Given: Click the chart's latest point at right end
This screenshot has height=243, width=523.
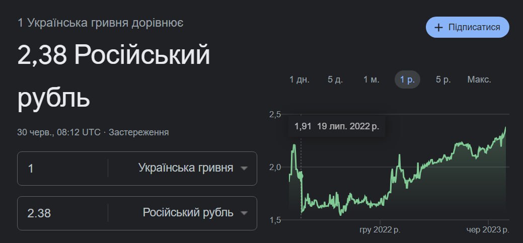Looking at the screenshot, I should click(x=506, y=128).
